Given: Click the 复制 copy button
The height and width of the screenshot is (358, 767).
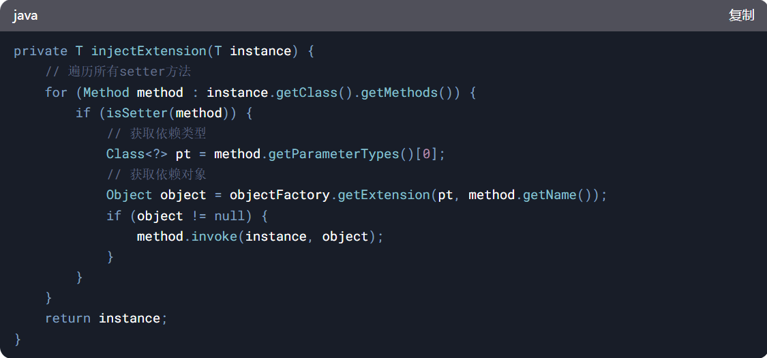Looking at the screenshot, I should (x=741, y=16).
